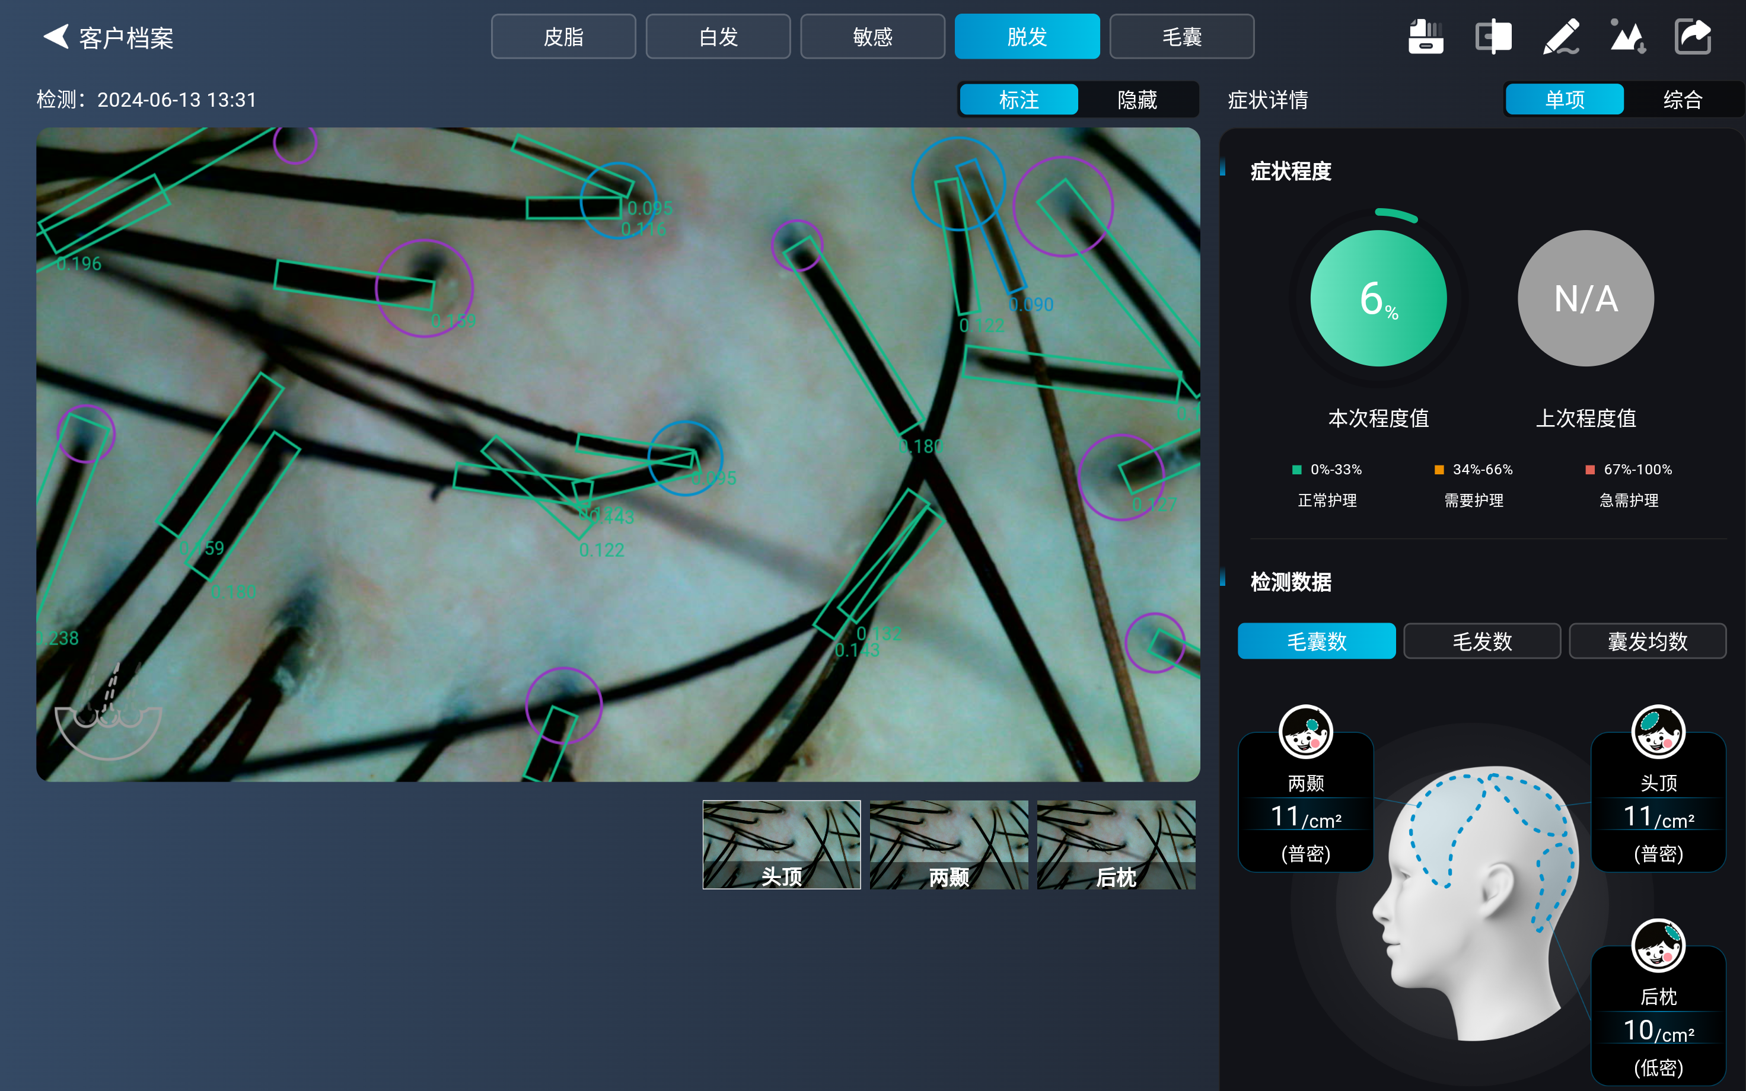Click the share export icon
This screenshot has height=1091, width=1746.
1693,37
